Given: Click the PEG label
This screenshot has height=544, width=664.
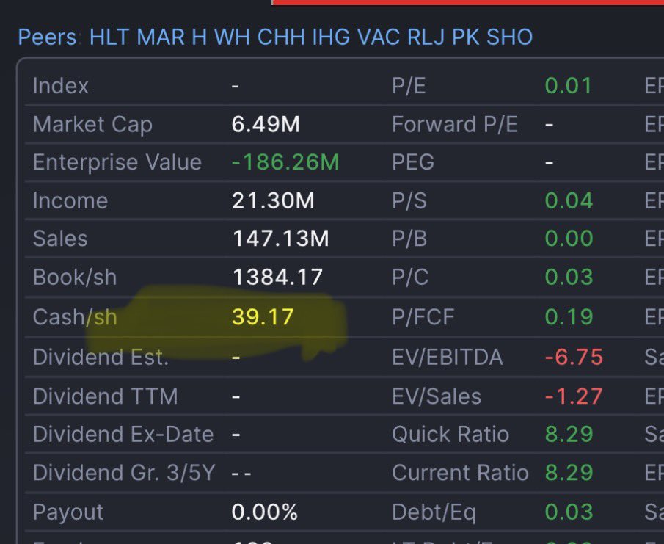Looking at the screenshot, I should click(x=413, y=162).
